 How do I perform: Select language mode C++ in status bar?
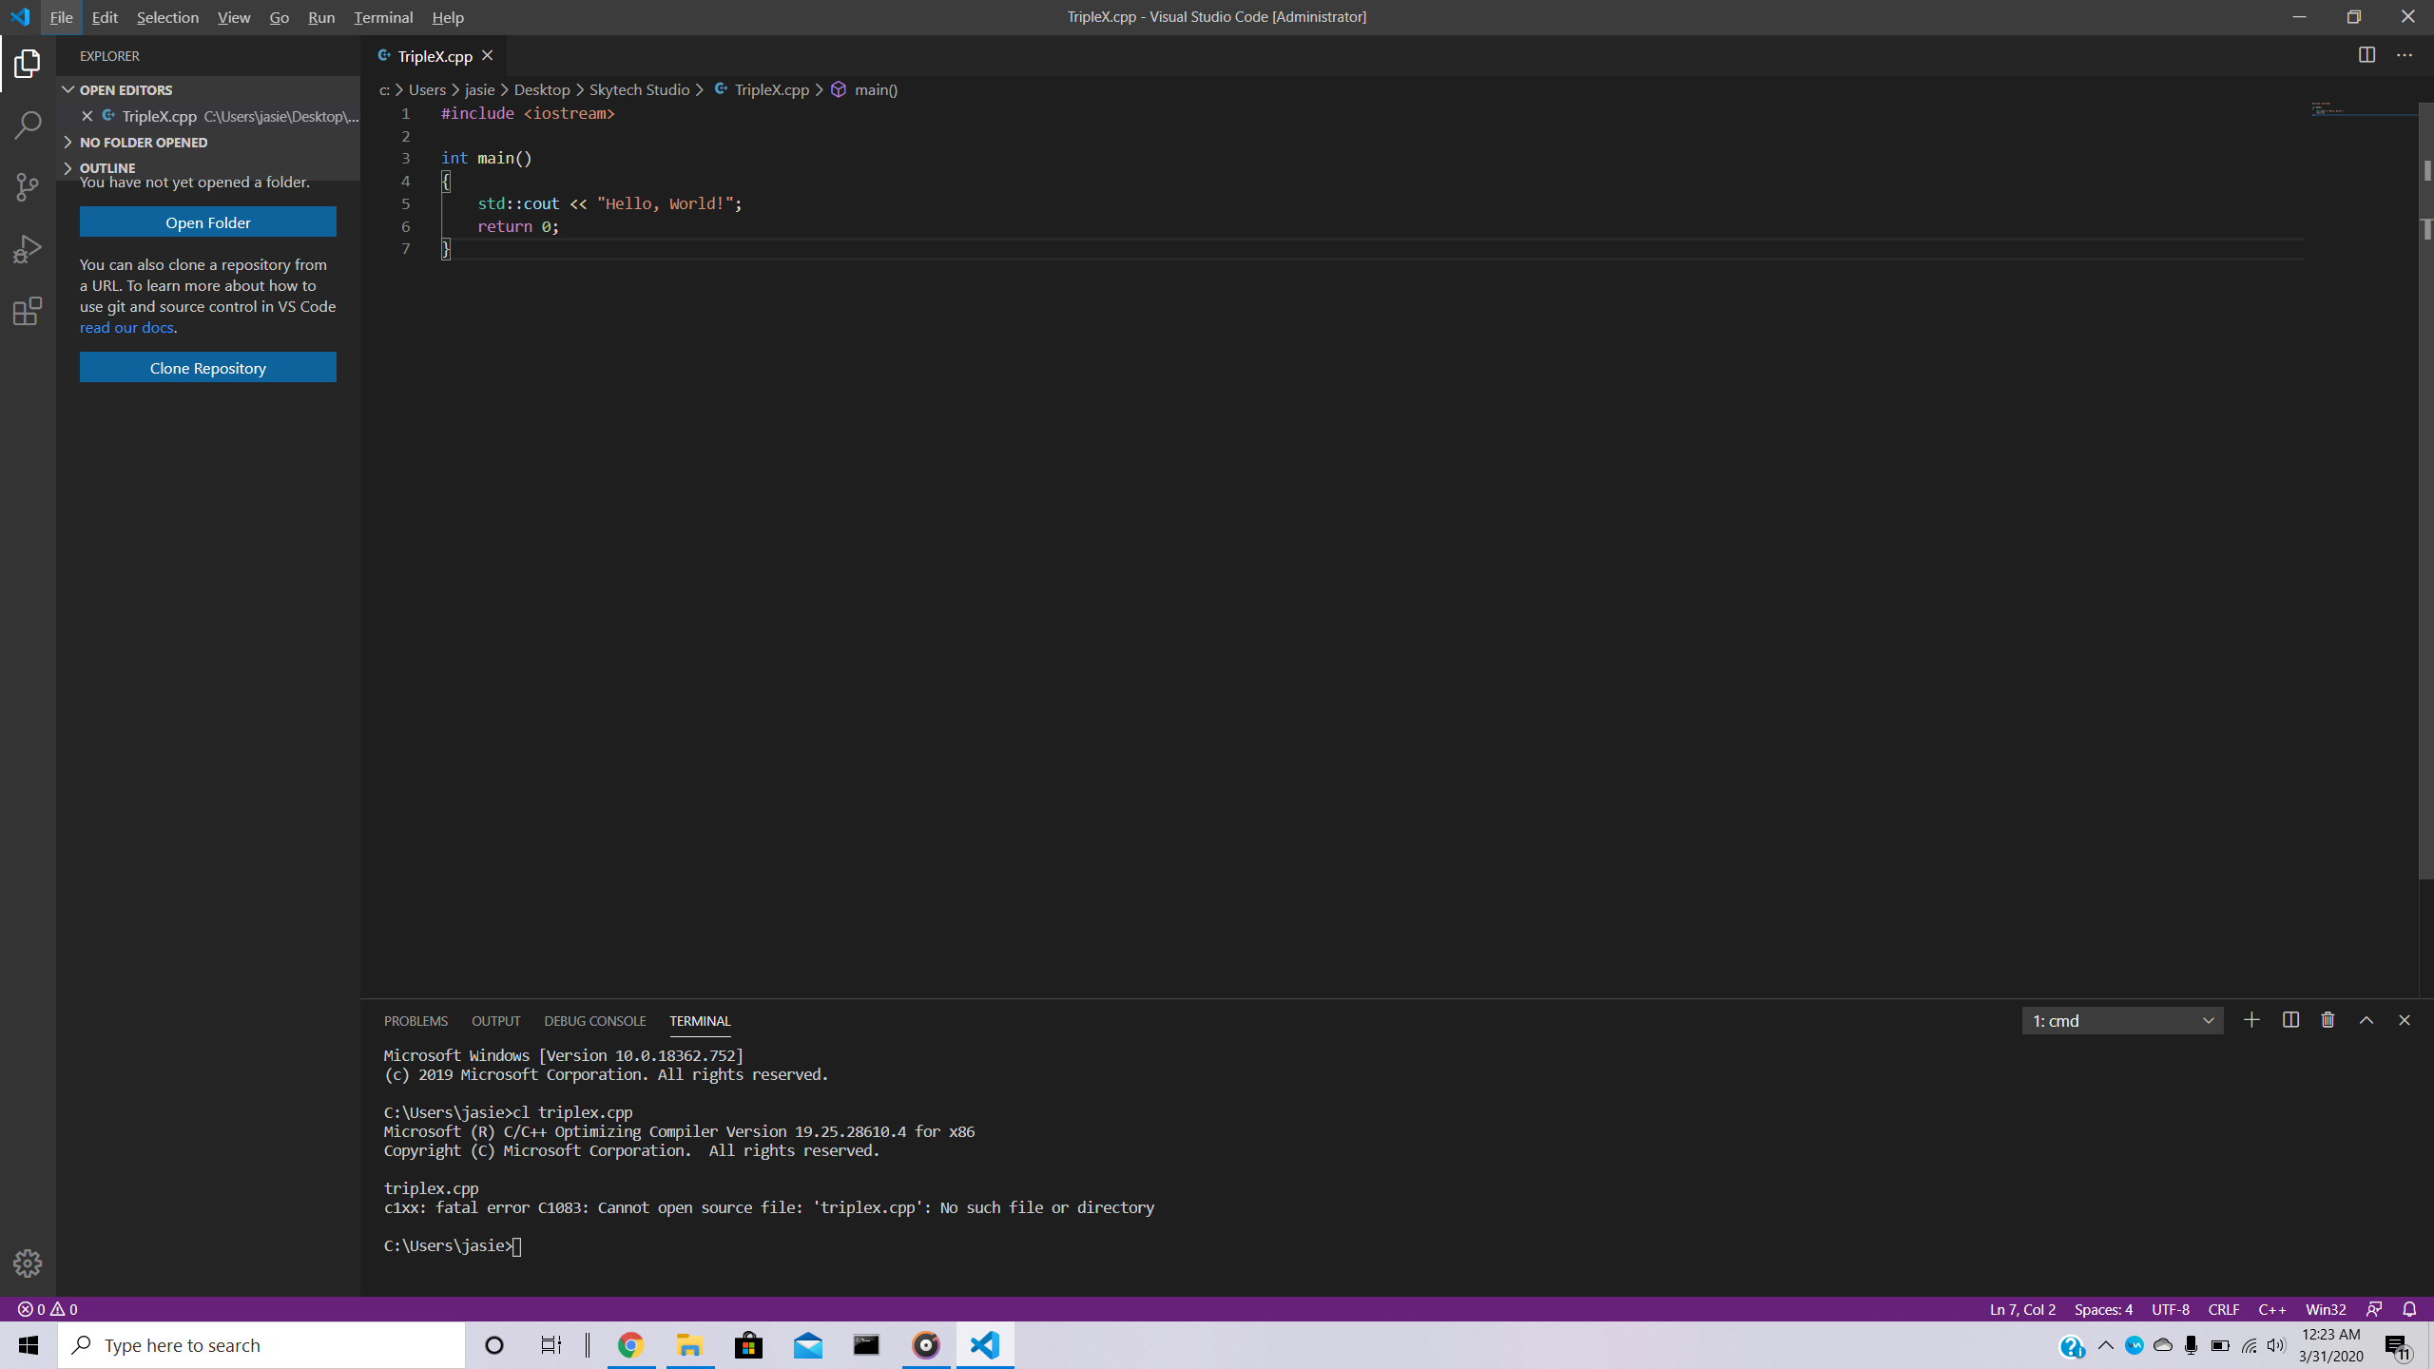tap(2272, 1309)
